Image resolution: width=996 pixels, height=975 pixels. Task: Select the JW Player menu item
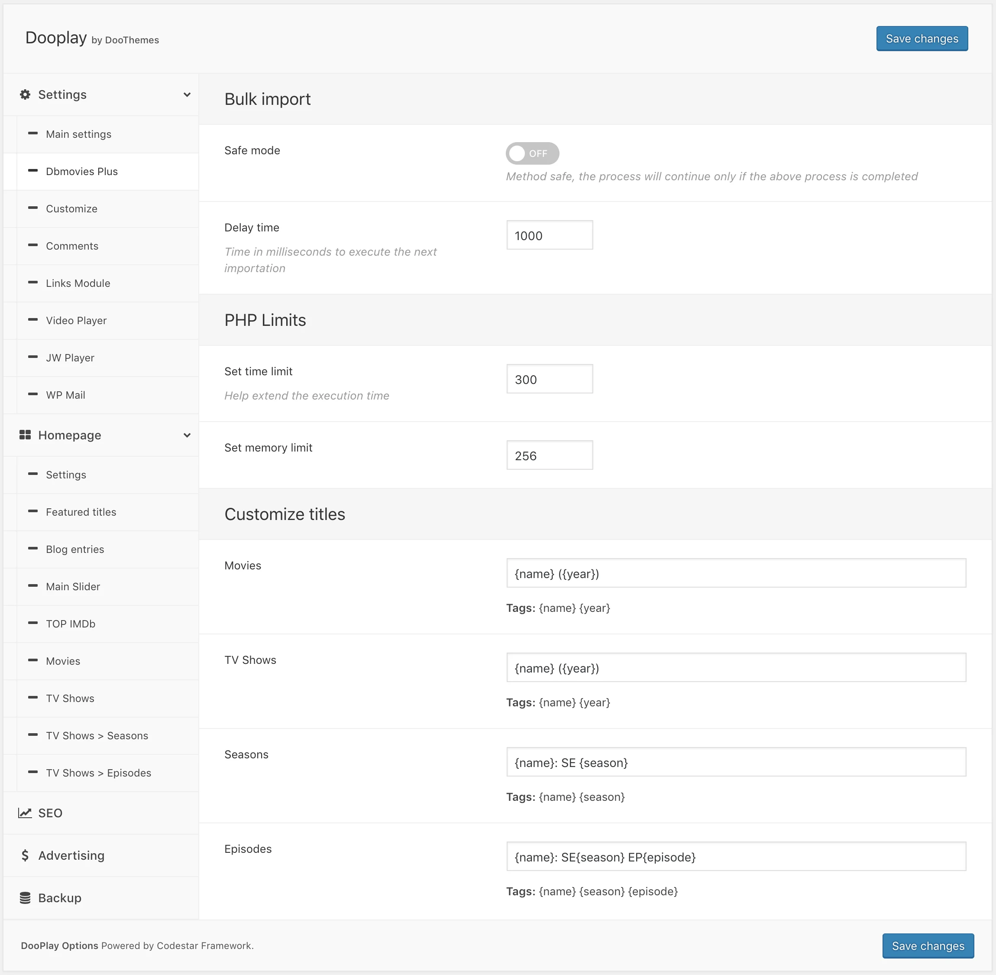tap(70, 357)
